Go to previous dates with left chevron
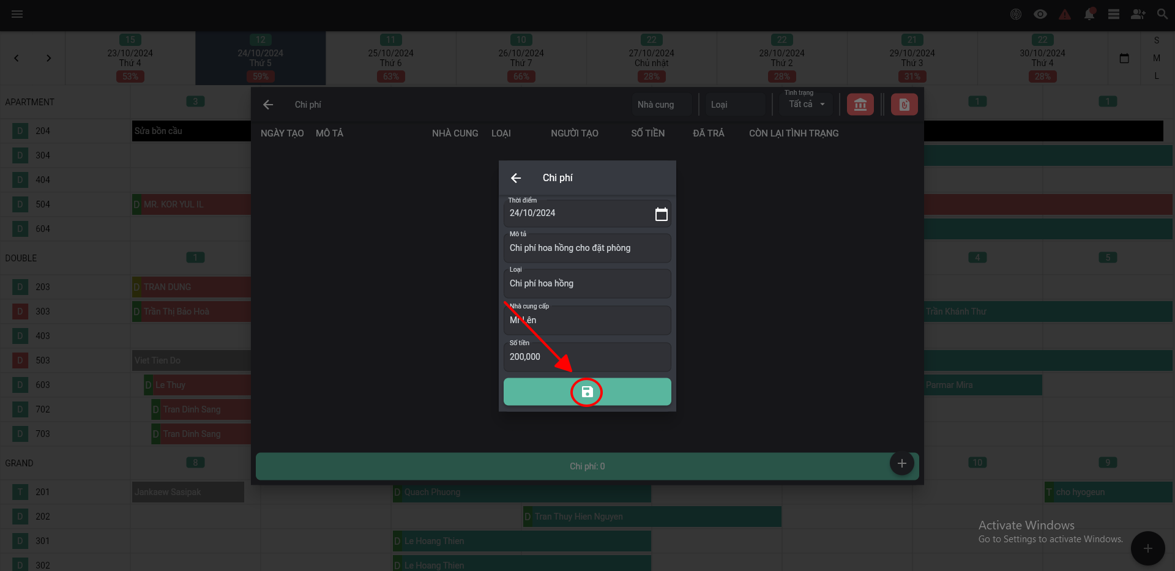Image resolution: width=1175 pixels, height=571 pixels. click(17, 58)
